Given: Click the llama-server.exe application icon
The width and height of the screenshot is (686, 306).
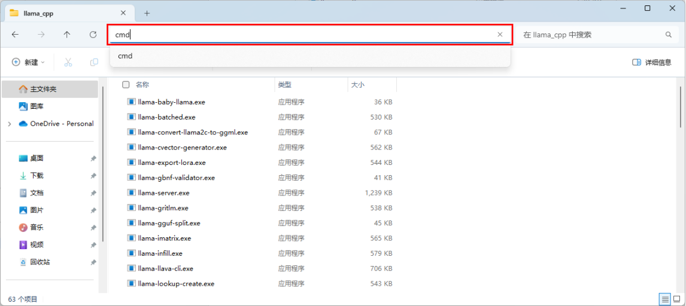Looking at the screenshot, I should pos(131,192).
